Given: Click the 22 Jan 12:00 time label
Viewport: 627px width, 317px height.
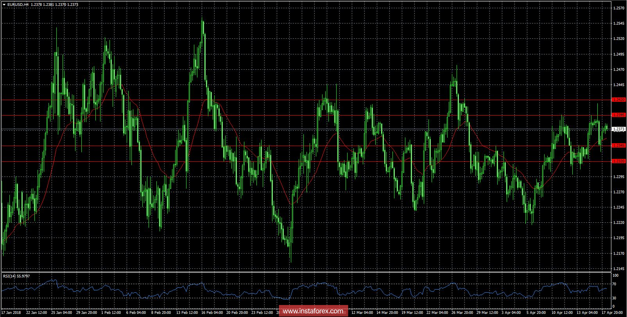Looking at the screenshot, I should click(x=36, y=313).
